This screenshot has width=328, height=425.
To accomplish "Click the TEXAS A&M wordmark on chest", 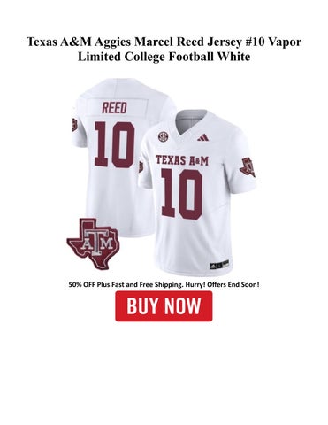I will (x=182, y=160).
